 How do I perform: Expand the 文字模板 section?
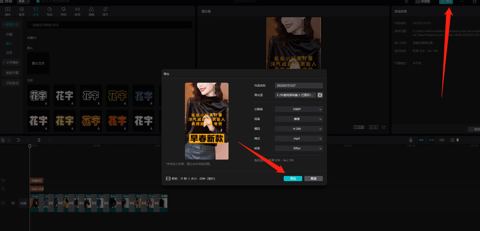coord(11,63)
